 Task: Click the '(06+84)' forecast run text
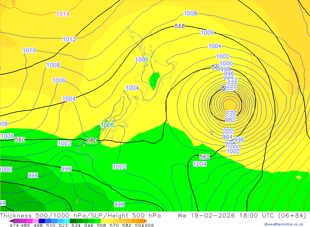click(292, 216)
